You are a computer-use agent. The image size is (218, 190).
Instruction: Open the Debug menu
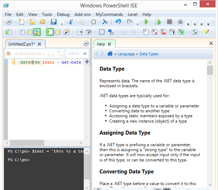[x=63, y=14]
